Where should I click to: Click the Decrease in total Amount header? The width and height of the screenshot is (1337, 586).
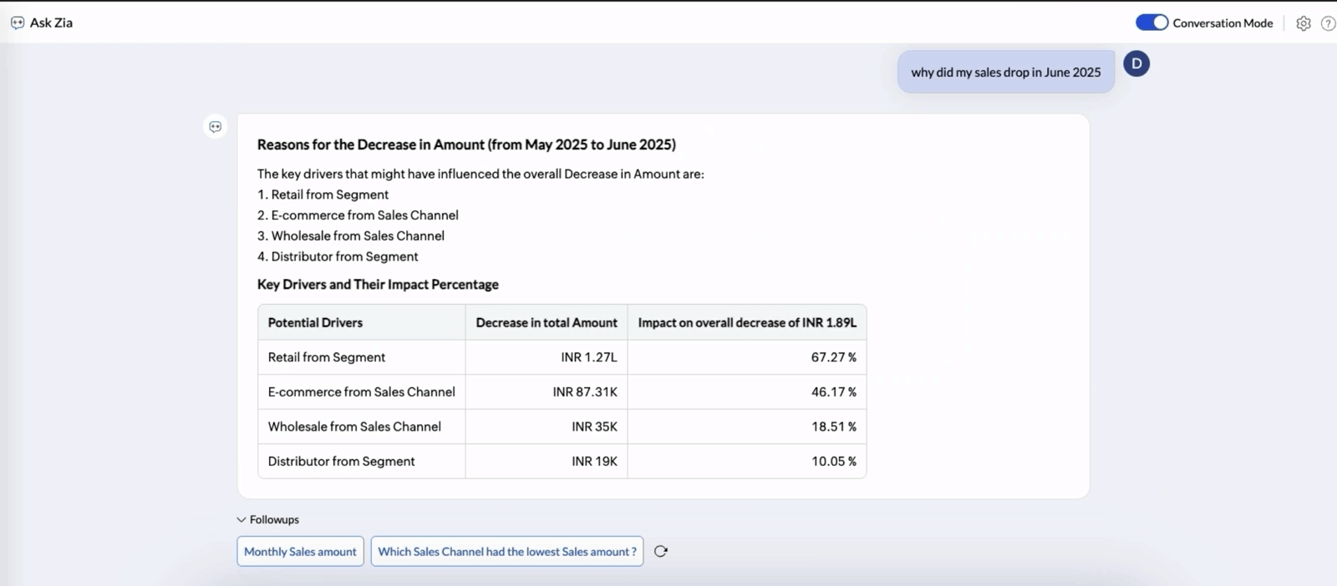tap(546, 323)
